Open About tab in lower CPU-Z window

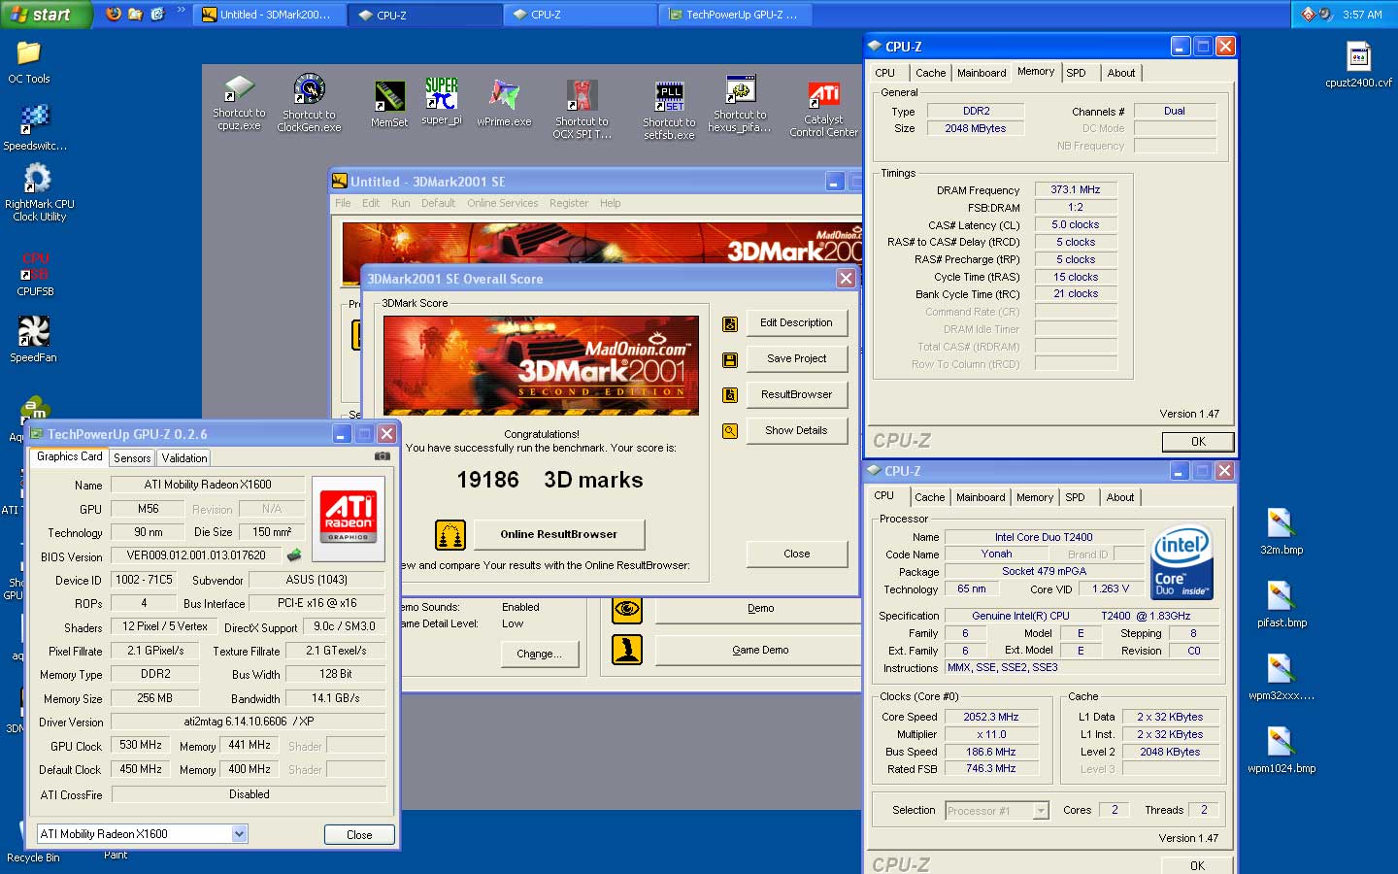click(1120, 497)
